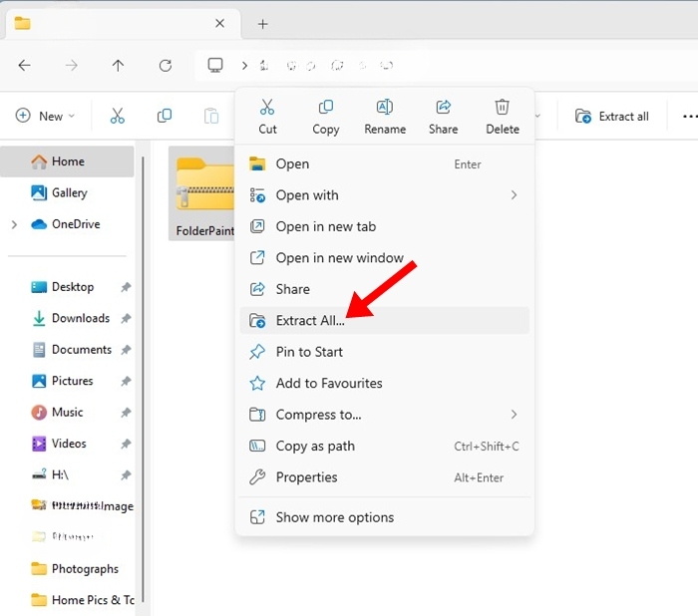The height and width of the screenshot is (616, 698).
Task: Unpin Downloads using its pin icon
Action: click(x=126, y=318)
